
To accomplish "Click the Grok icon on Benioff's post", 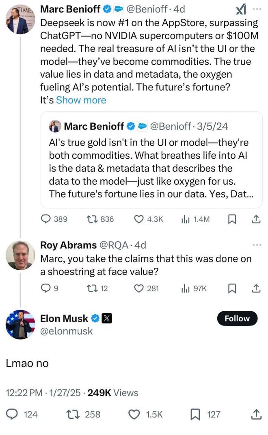I will pyautogui.click(x=241, y=9).
